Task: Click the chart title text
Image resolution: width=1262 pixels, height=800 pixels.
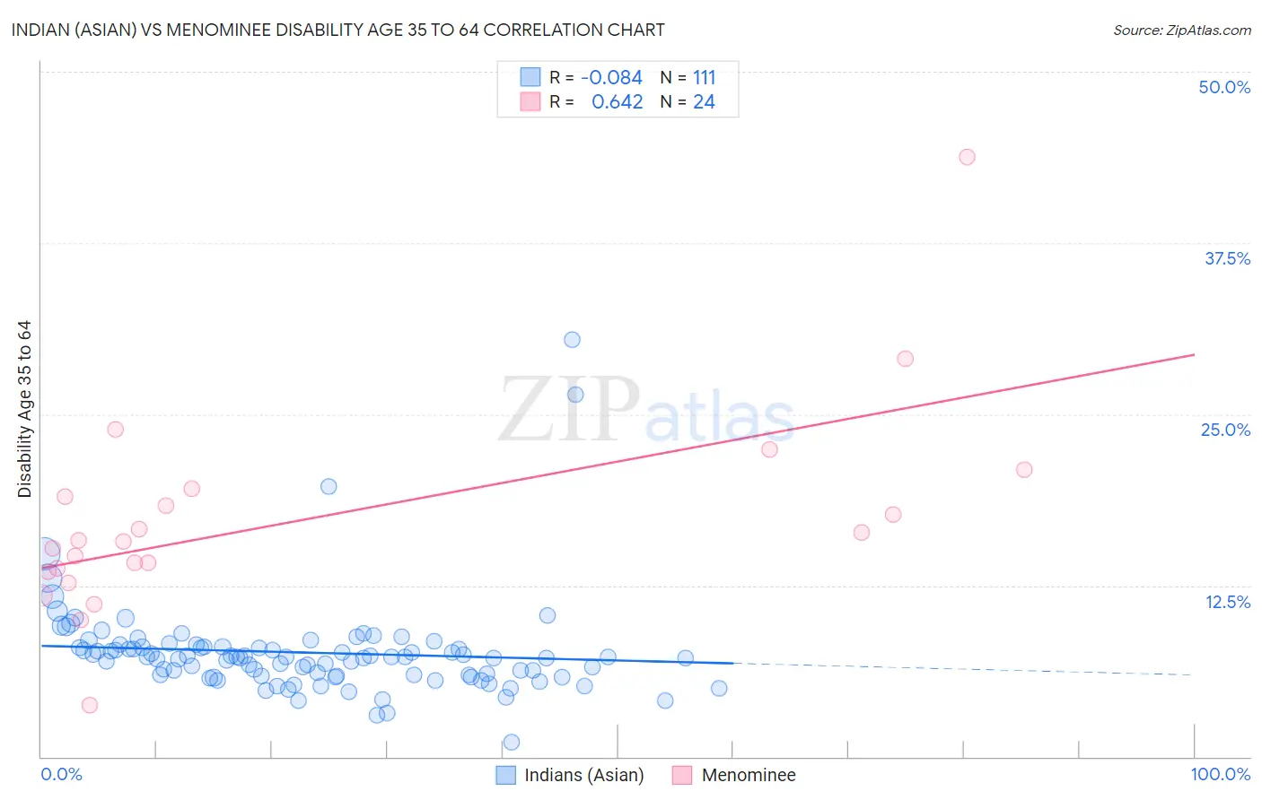Action: [x=338, y=30]
